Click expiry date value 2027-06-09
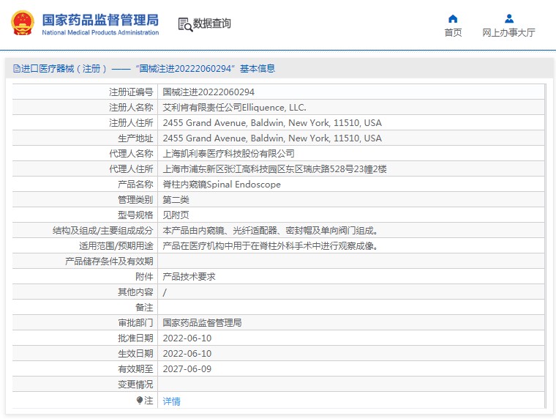Image resolution: width=556 pixels, height=419 pixels. (187, 369)
